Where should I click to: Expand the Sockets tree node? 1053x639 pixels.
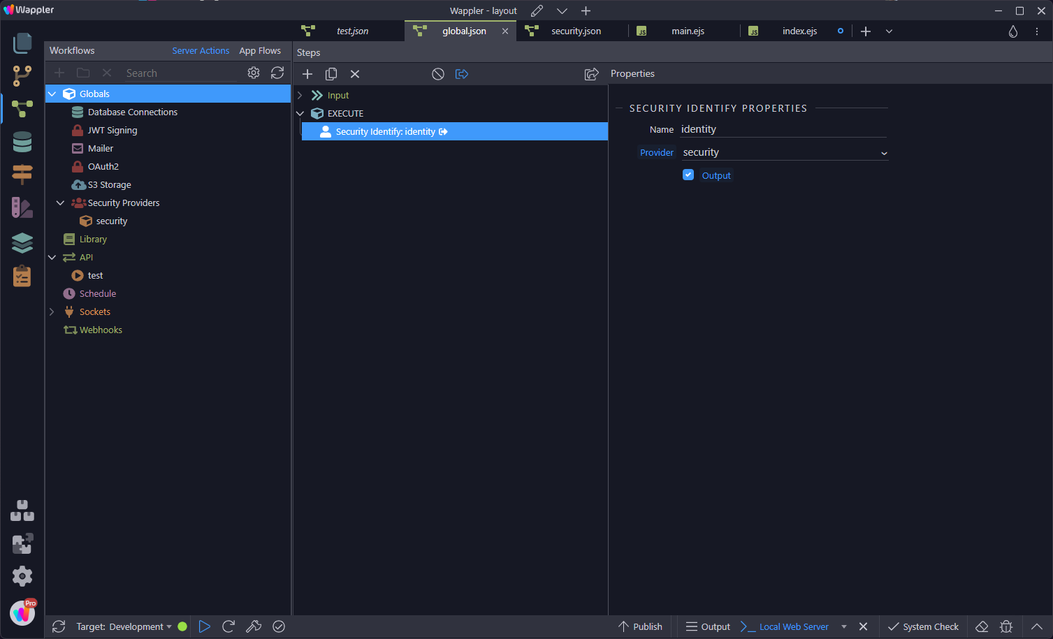coord(52,311)
